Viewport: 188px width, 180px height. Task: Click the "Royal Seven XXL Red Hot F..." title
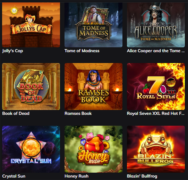(156, 114)
